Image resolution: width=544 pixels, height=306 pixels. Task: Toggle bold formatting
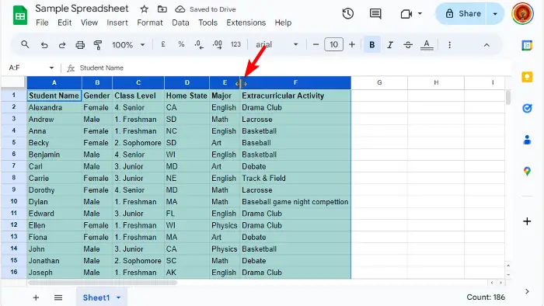pyautogui.click(x=372, y=45)
